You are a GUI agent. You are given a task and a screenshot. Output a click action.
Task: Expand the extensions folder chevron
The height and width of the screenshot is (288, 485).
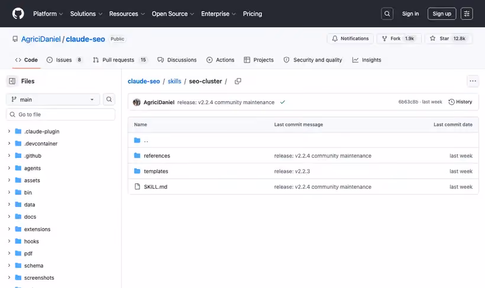pos(9,229)
